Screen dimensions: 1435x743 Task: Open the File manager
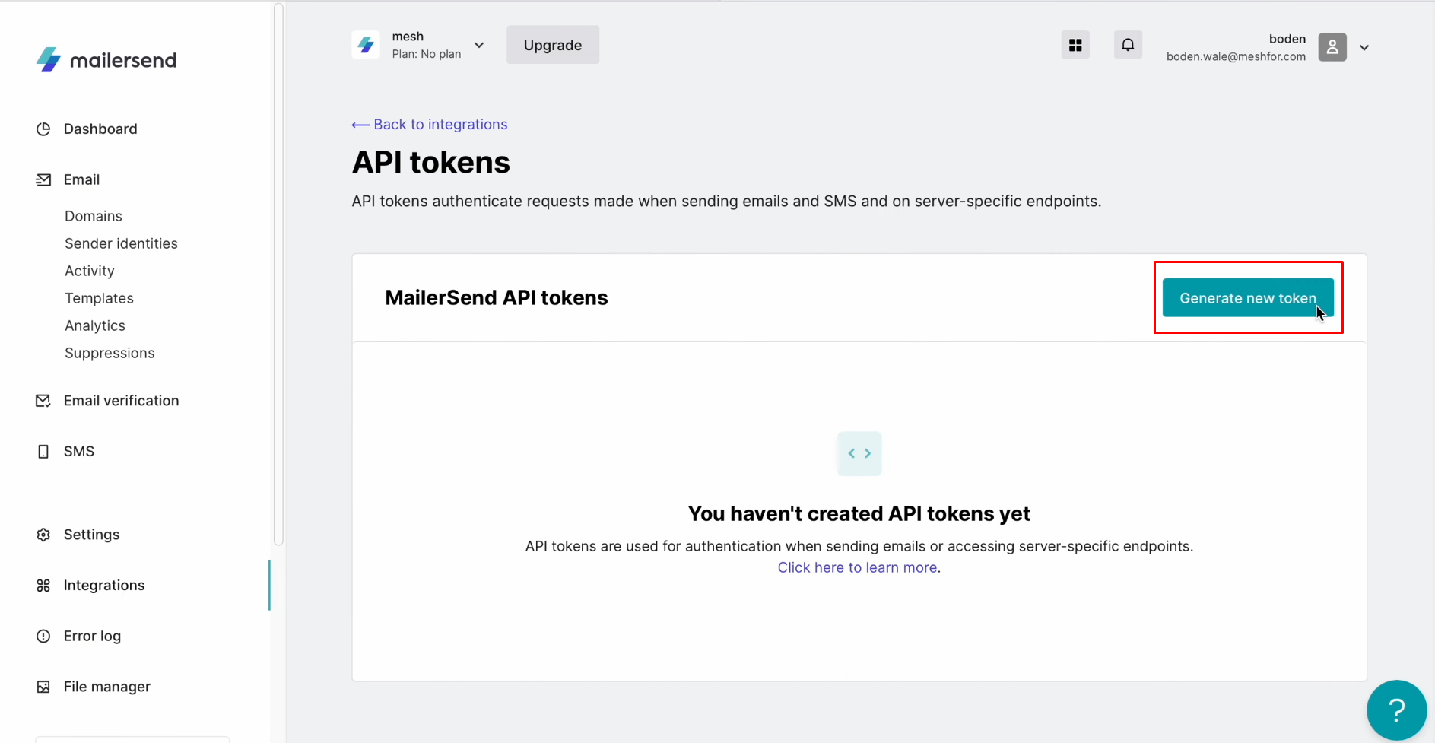coord(107,687)
